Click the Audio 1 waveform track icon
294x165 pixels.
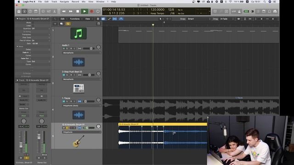pyautogui.click(x=79, y=62)
